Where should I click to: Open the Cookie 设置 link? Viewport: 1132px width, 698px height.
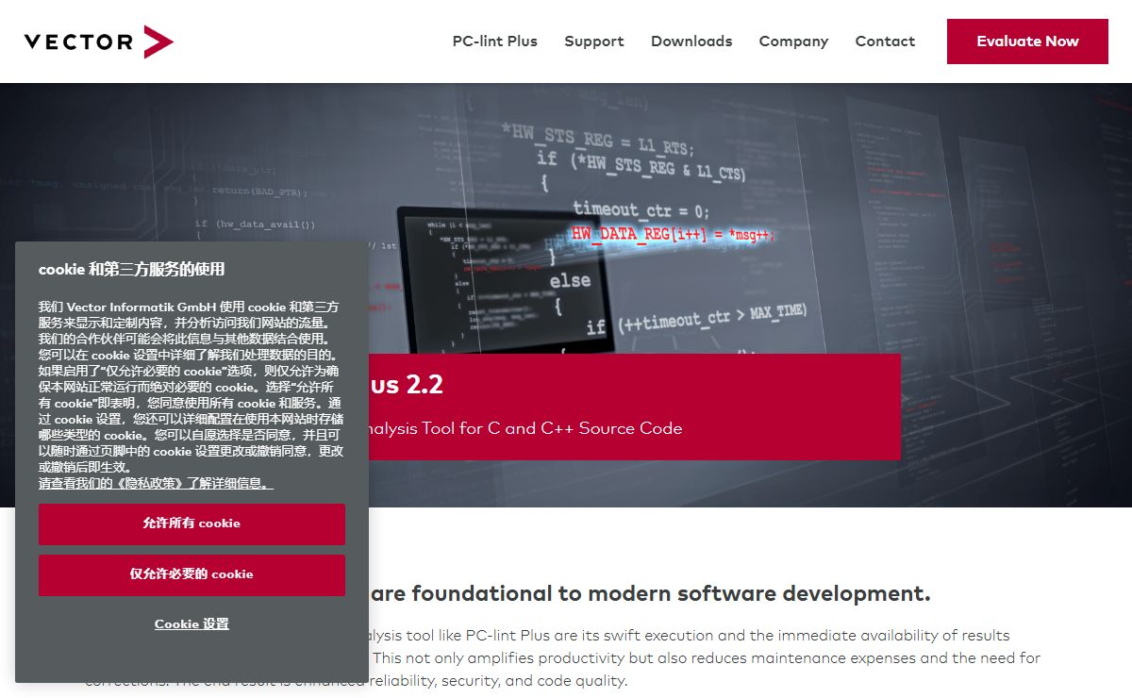[191, 624]
